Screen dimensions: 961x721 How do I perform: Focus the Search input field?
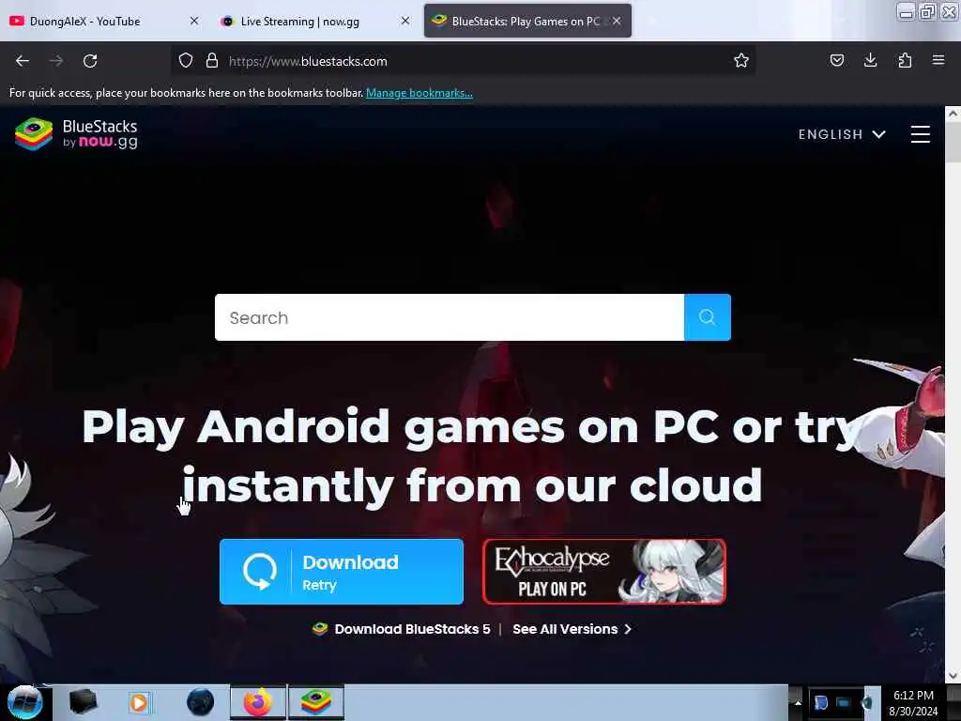450,317
